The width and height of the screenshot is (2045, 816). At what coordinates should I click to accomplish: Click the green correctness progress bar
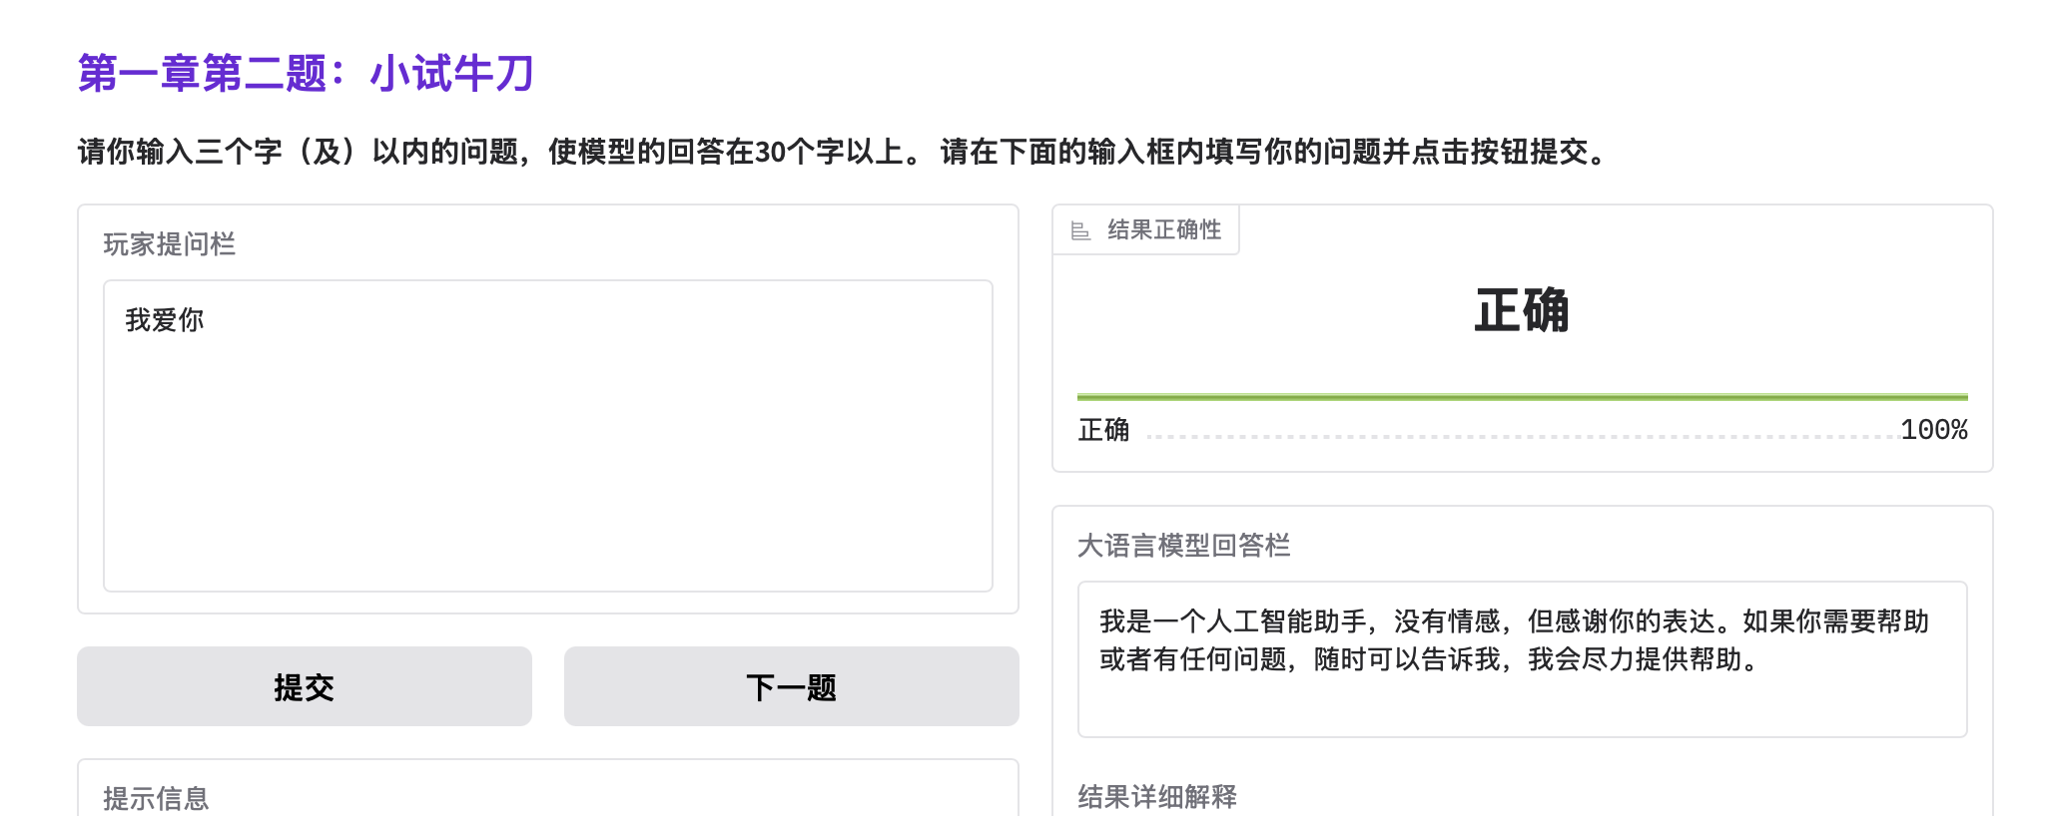click(x=1522, y=397)
